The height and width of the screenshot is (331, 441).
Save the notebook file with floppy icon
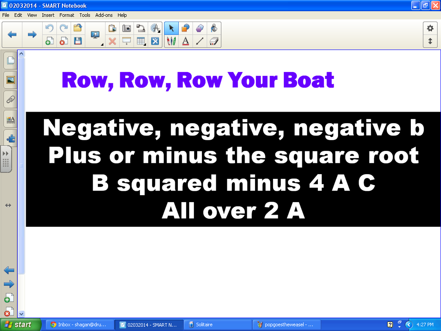78,41
